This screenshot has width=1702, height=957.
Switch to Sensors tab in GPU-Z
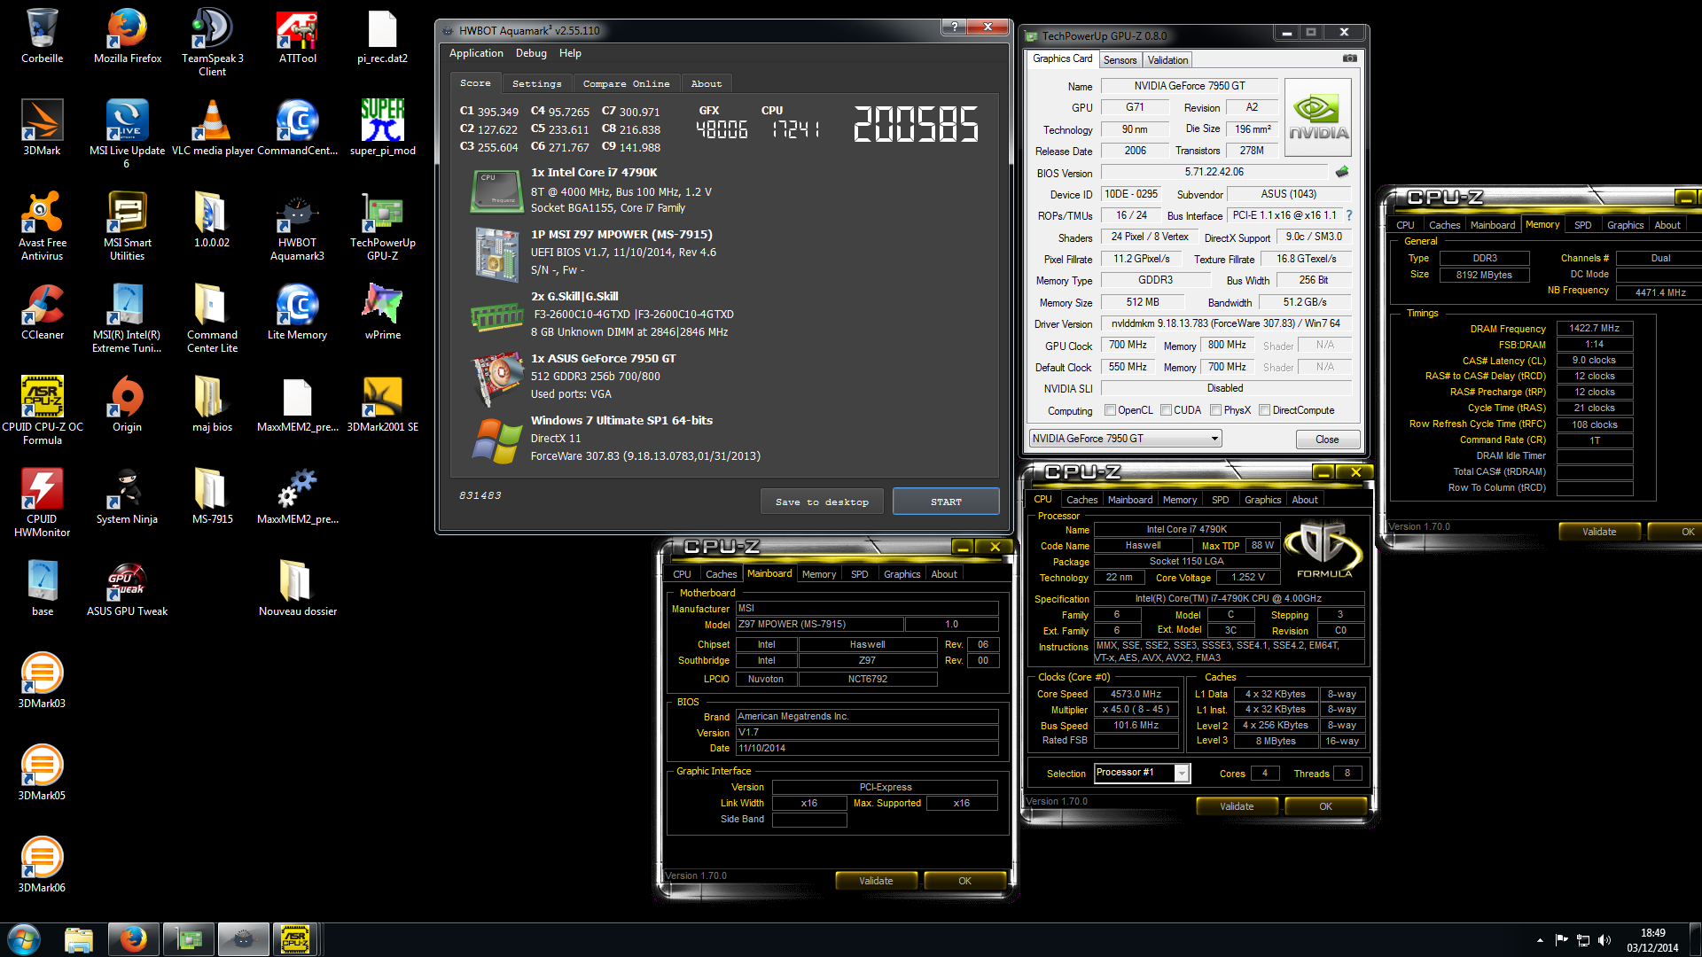coord(1120,60)
